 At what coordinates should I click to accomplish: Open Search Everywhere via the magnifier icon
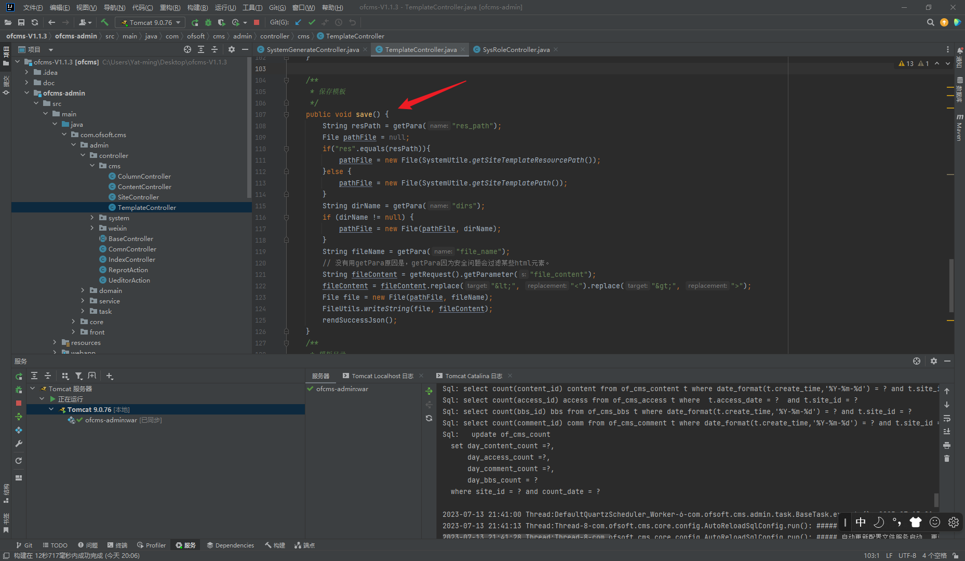930,22
